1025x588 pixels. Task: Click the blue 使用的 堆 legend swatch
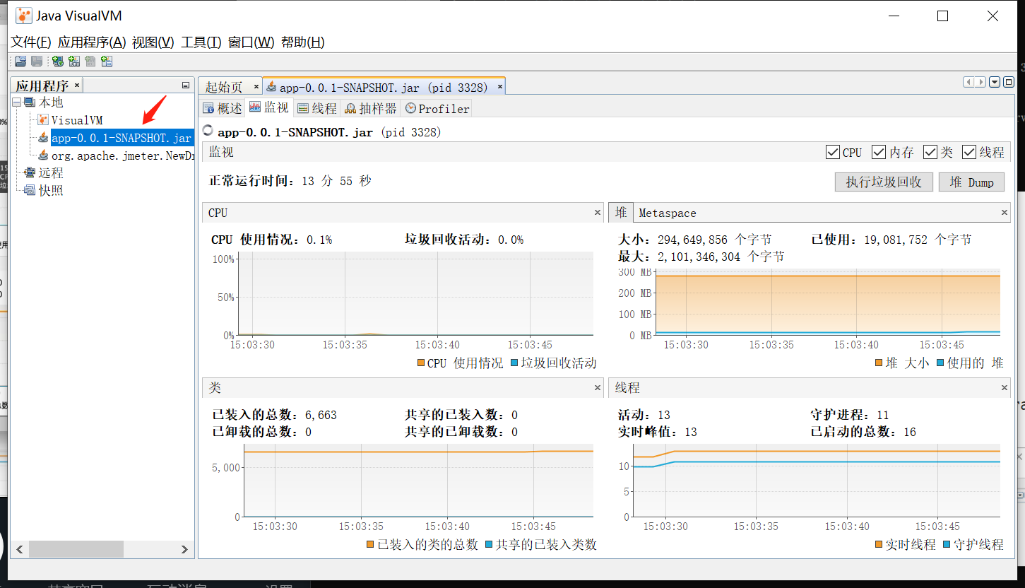(x=940, y=363)
